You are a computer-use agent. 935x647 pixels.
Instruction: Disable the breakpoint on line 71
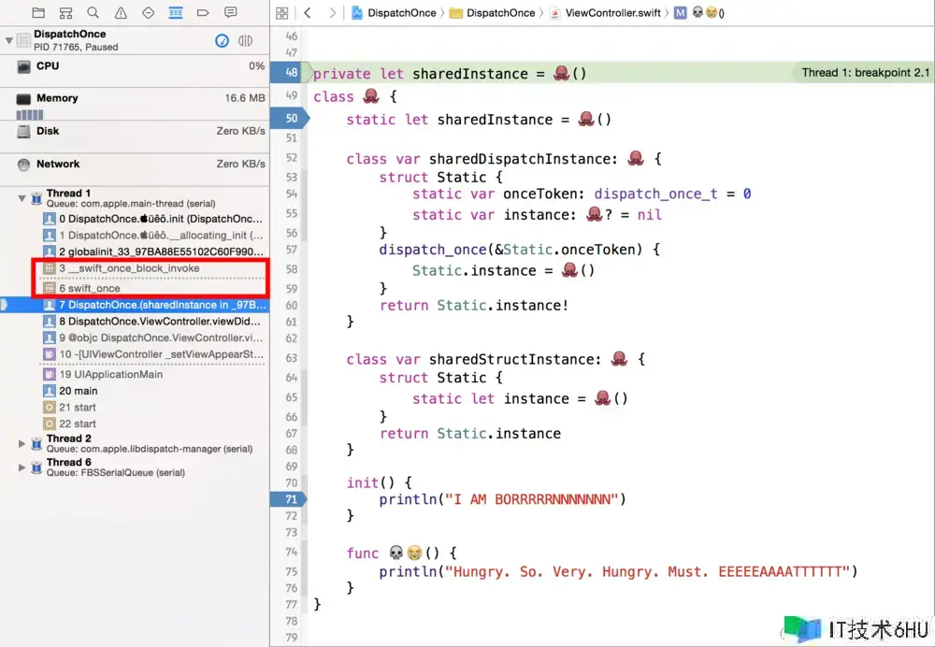click(291, 500)
